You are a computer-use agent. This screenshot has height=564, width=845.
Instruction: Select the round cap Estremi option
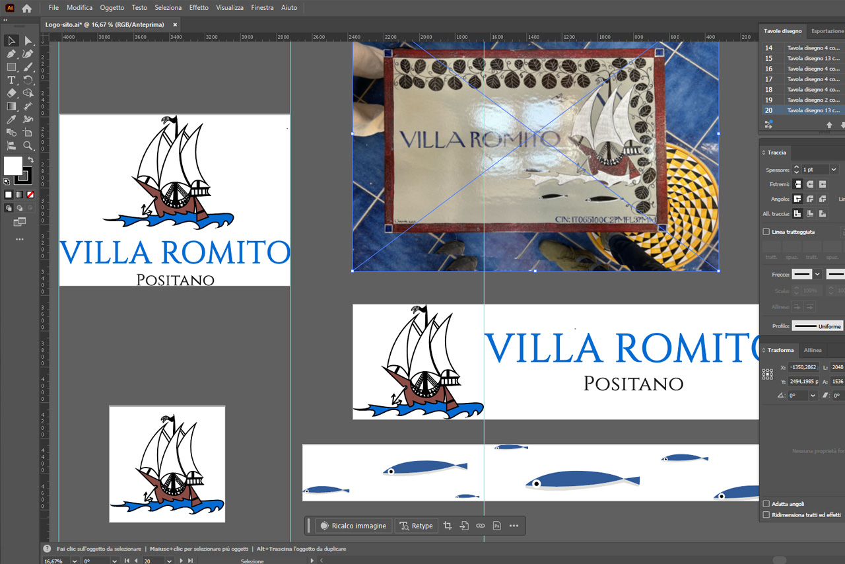(810, 184)
